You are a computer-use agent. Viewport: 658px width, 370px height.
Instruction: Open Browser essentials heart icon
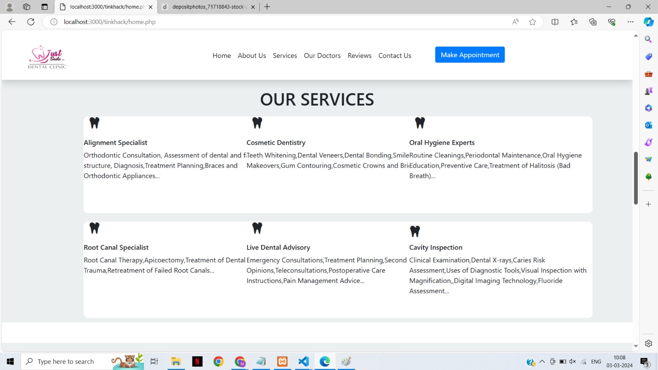tap(612, 22)
